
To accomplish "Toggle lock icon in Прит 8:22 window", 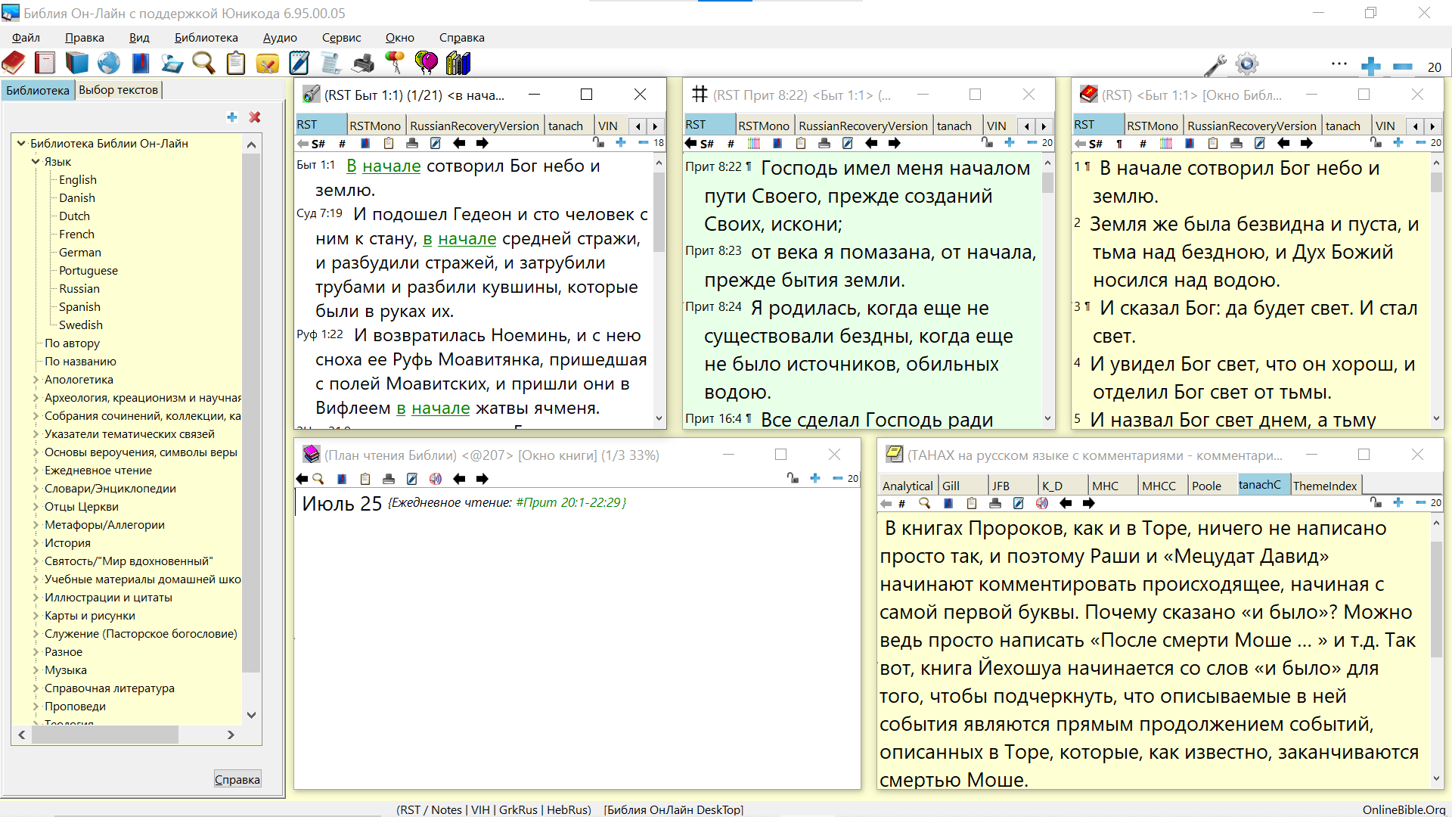I will click(x=987, y=142).
